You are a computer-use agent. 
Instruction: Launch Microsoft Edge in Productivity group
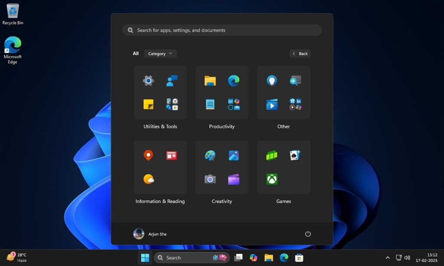pos(234,81)
